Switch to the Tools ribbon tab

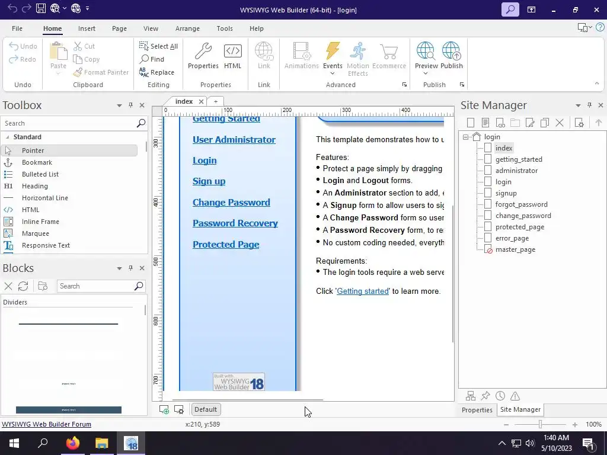[x=225, y=28]
